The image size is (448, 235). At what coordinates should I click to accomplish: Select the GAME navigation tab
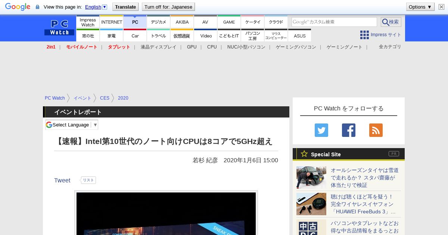tap(229, 22)
